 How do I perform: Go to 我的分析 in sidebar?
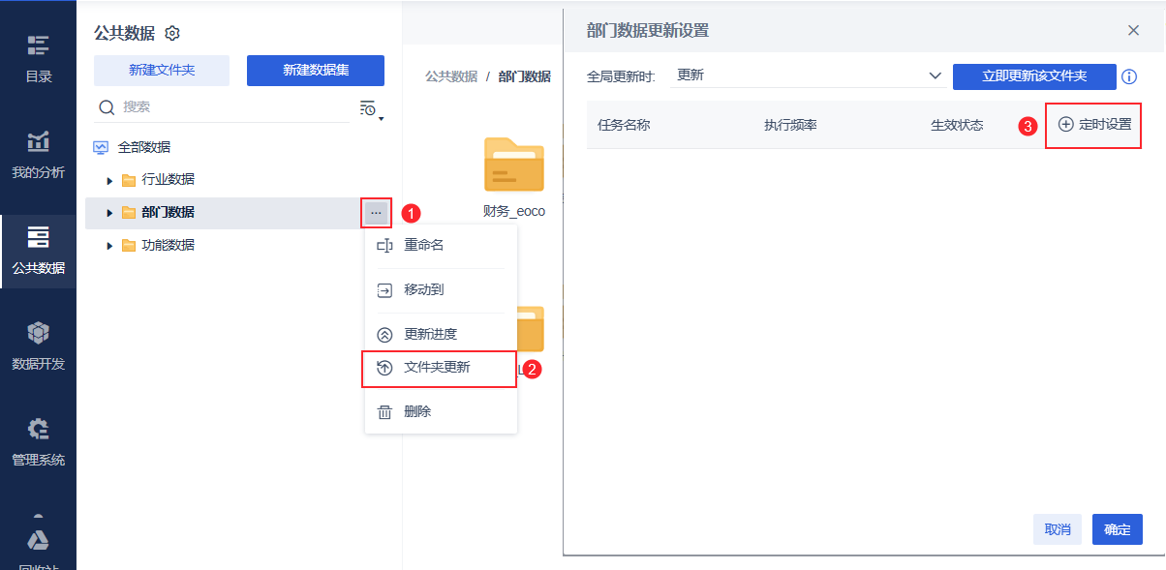click(x=38, y=155)
